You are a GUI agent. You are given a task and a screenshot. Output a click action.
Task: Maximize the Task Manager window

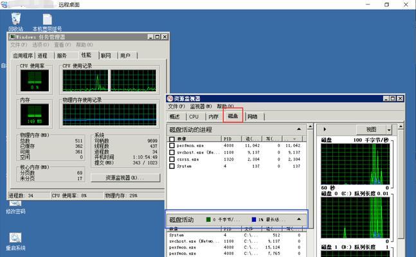[158, 37]
